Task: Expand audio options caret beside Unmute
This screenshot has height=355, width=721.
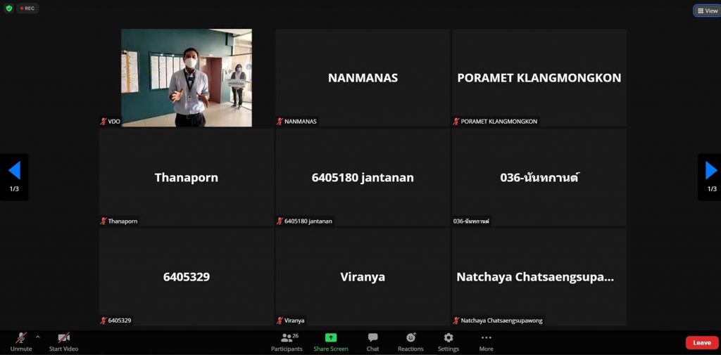Action: tap(37, 337)
